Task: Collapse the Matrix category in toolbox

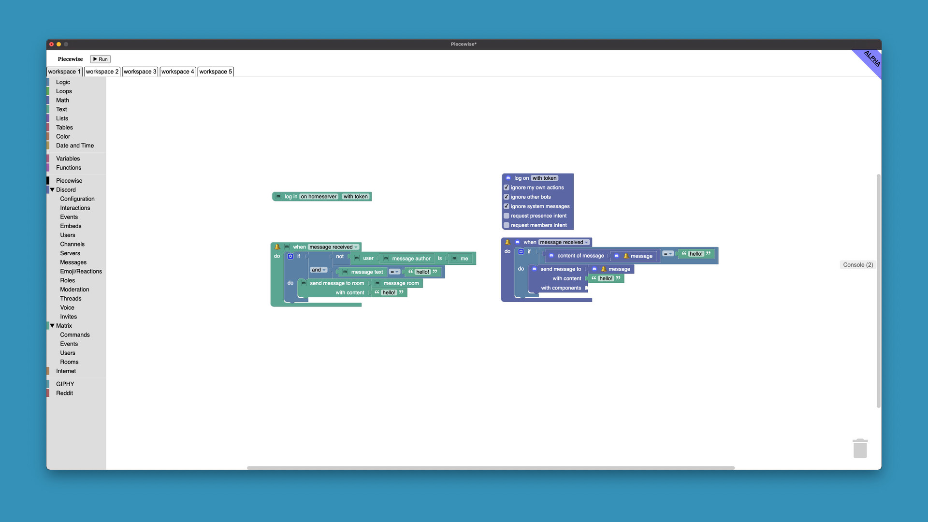Action: [x=52, y=326]
